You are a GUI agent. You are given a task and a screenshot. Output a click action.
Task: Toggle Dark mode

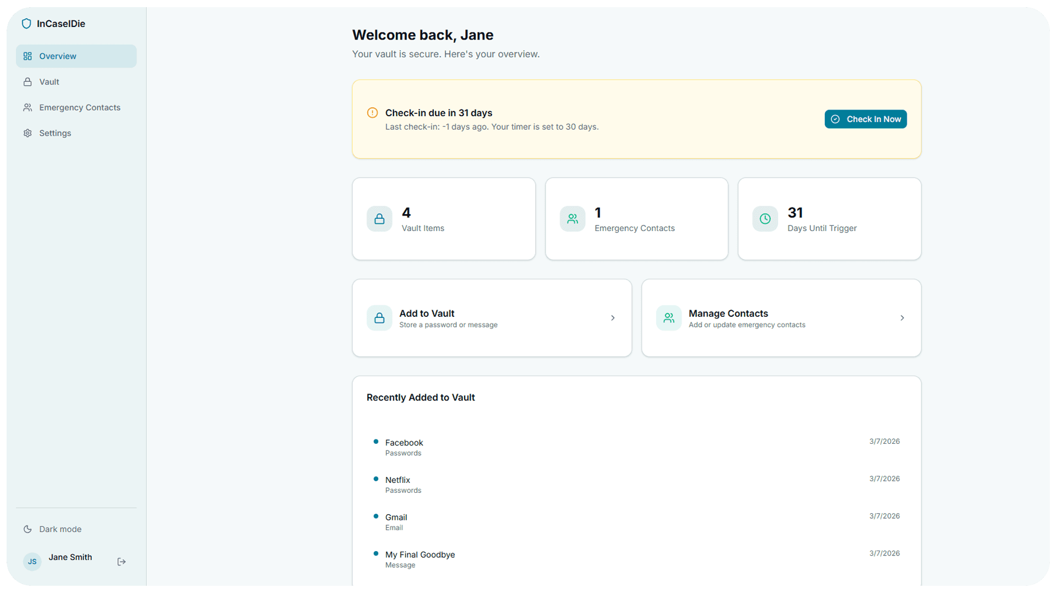tap(76, 529)
